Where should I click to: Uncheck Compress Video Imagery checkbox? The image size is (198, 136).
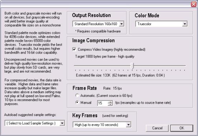click(74, 49)
